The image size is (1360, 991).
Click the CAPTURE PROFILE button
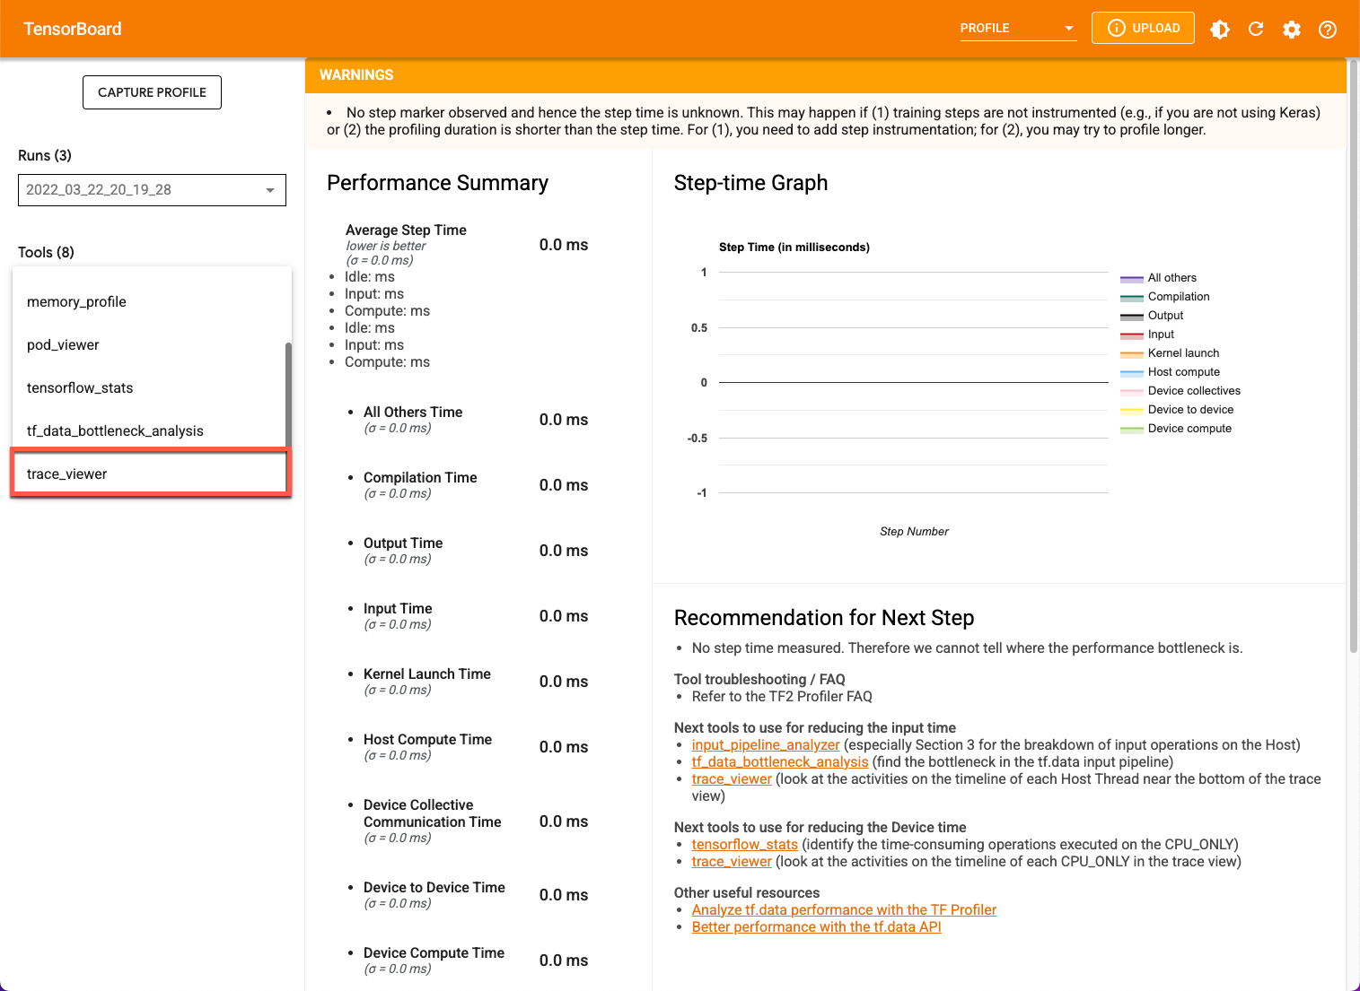click(152, 92)
